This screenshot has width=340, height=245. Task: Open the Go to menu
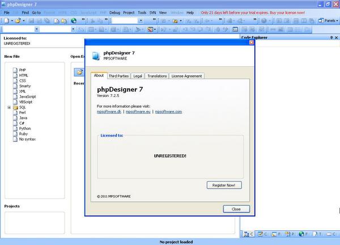coord(36,13)
